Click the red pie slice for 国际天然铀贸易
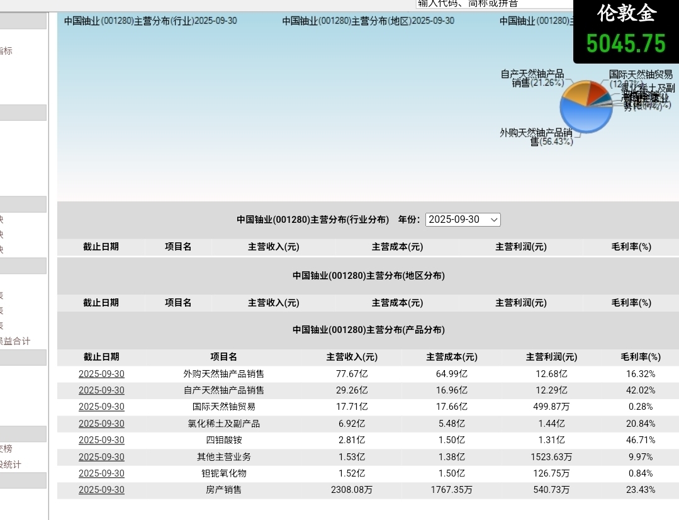 pos(596,92)
